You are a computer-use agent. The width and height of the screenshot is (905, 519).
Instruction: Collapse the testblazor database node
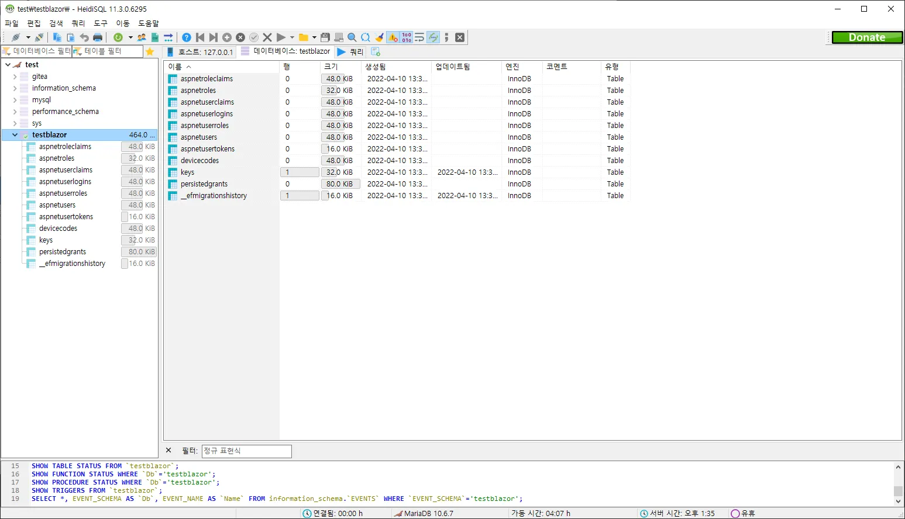pyautogui.click(x=15, y=135)
